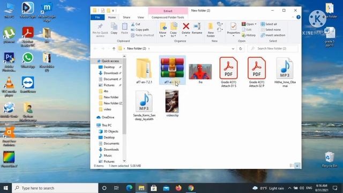Screen dimensions: 343x193
Task: Click This PC in navigation pane
Action: tap(105, 125)
